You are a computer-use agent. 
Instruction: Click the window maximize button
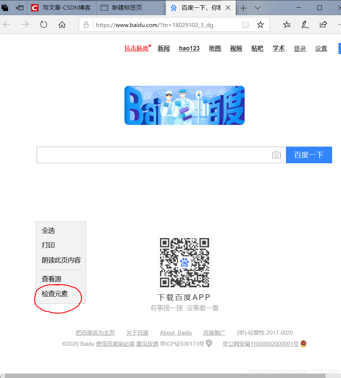[320, 8]
